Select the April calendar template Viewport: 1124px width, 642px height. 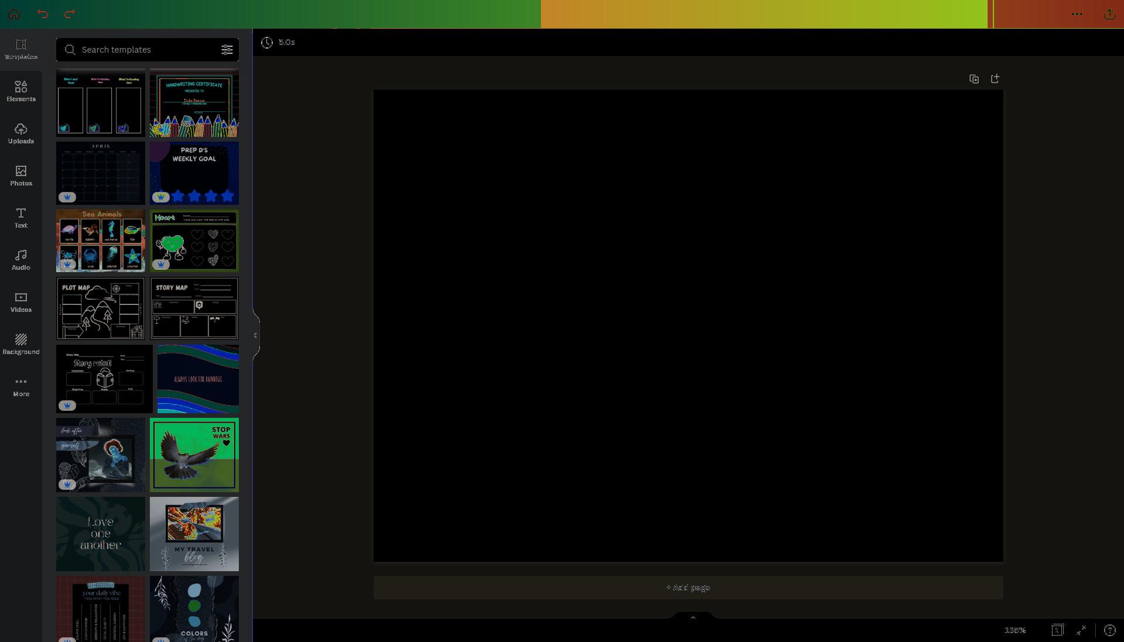pos(101,173)
